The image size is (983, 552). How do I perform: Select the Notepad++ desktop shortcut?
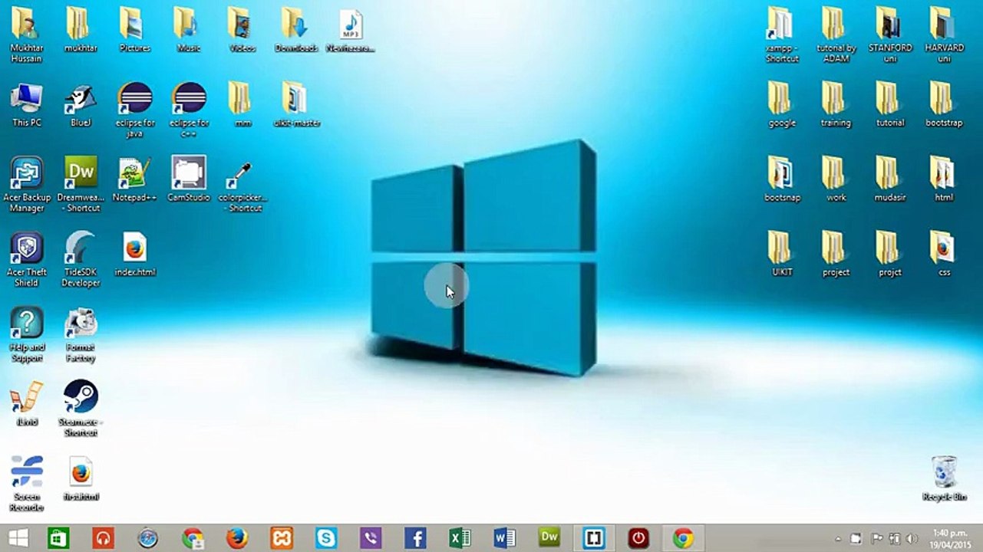(x=135, y=179)
